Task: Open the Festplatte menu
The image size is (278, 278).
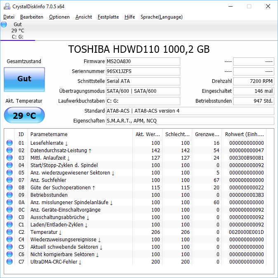Action: 108,17
